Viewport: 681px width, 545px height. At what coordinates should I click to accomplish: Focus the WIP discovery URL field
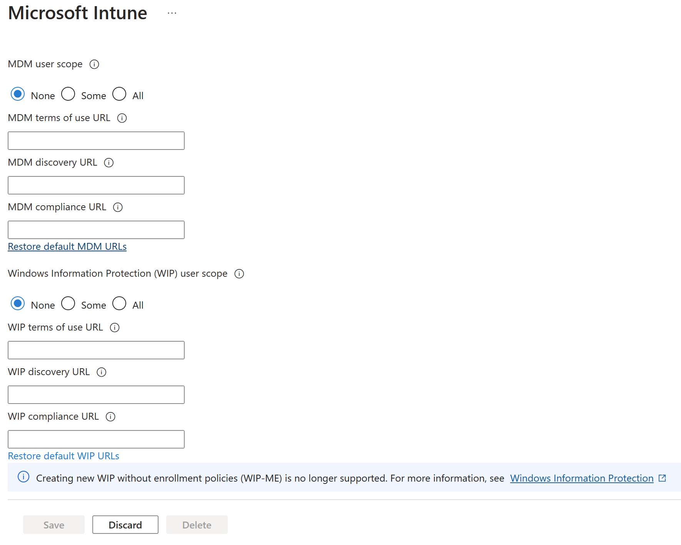point(96,395)
